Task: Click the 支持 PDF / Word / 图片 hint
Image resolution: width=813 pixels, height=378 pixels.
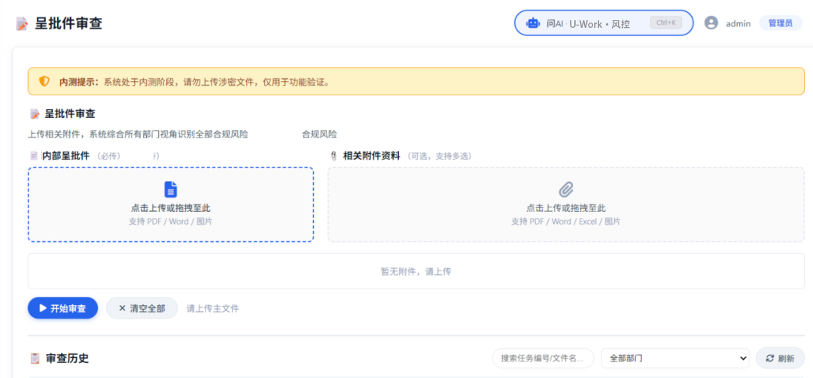Action: click(171, 222)
